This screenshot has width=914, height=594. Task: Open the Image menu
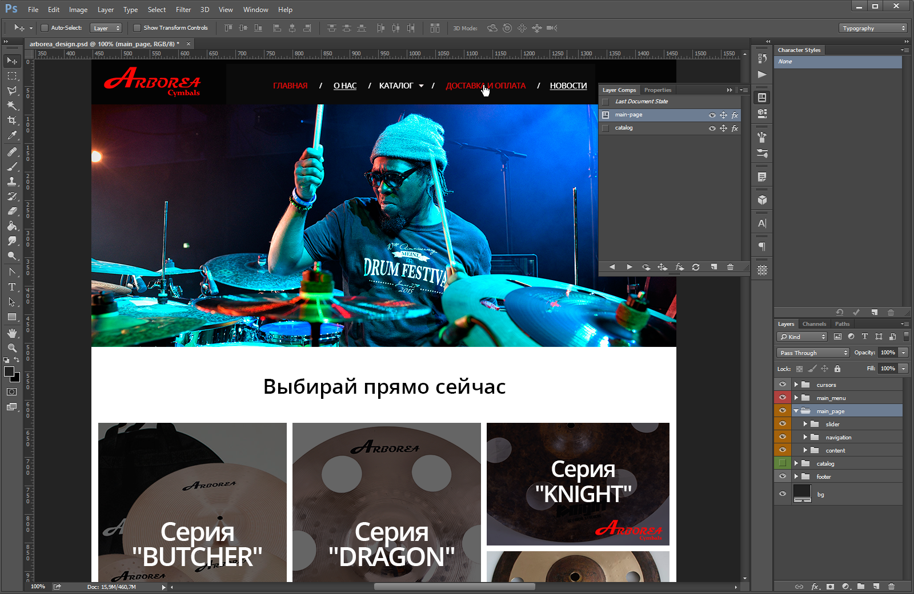coord(78,10)
